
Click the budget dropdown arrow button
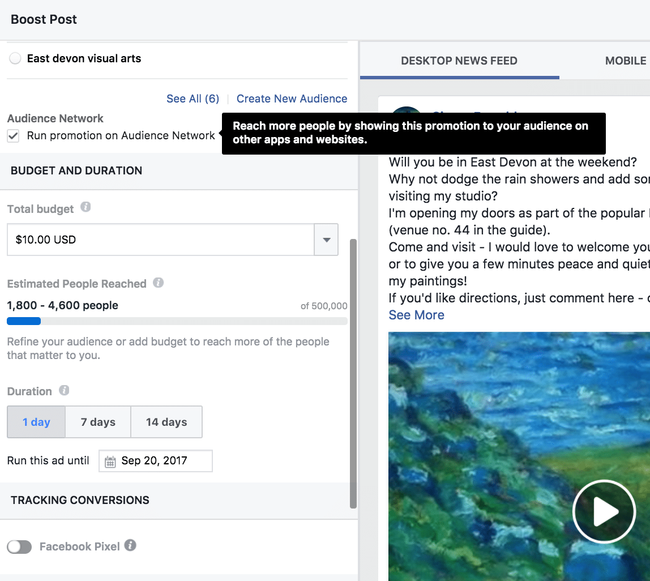[326, 240]
